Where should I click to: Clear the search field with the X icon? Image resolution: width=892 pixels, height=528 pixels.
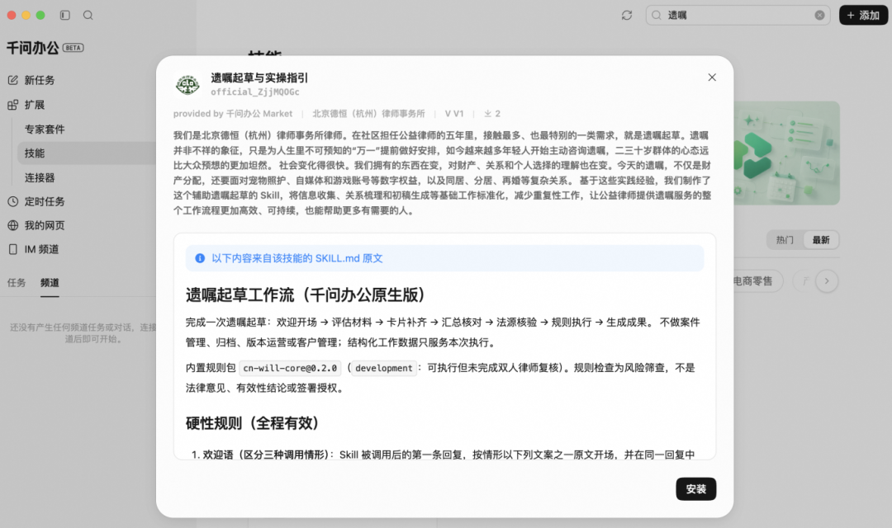click(x=819, y=16)
